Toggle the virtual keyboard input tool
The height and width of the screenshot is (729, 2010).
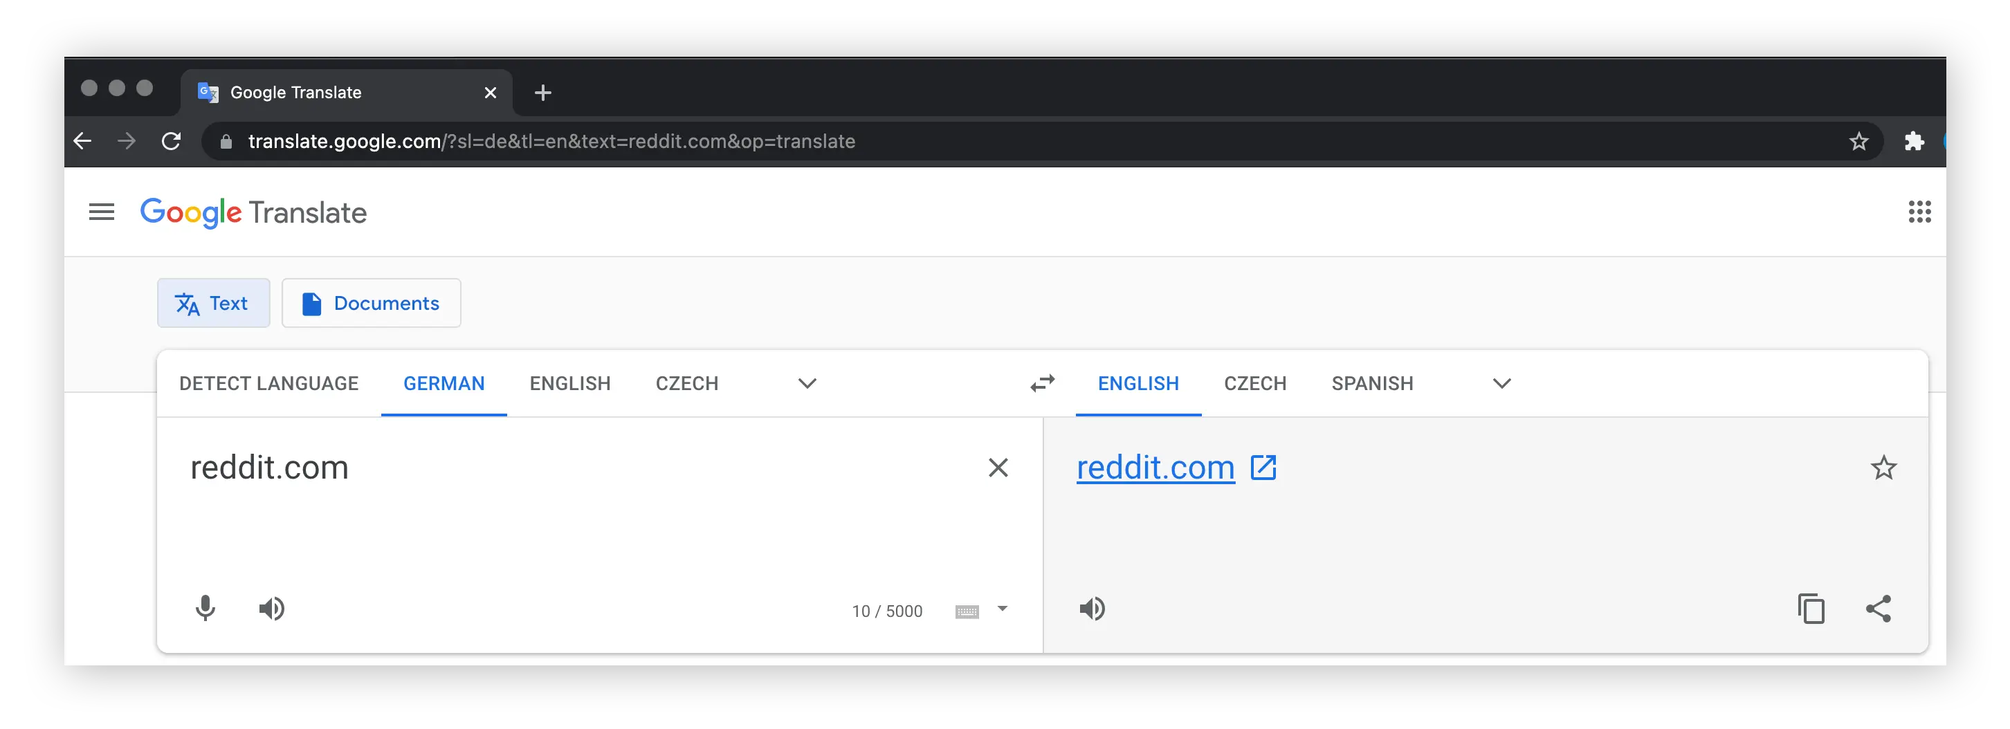967,611
